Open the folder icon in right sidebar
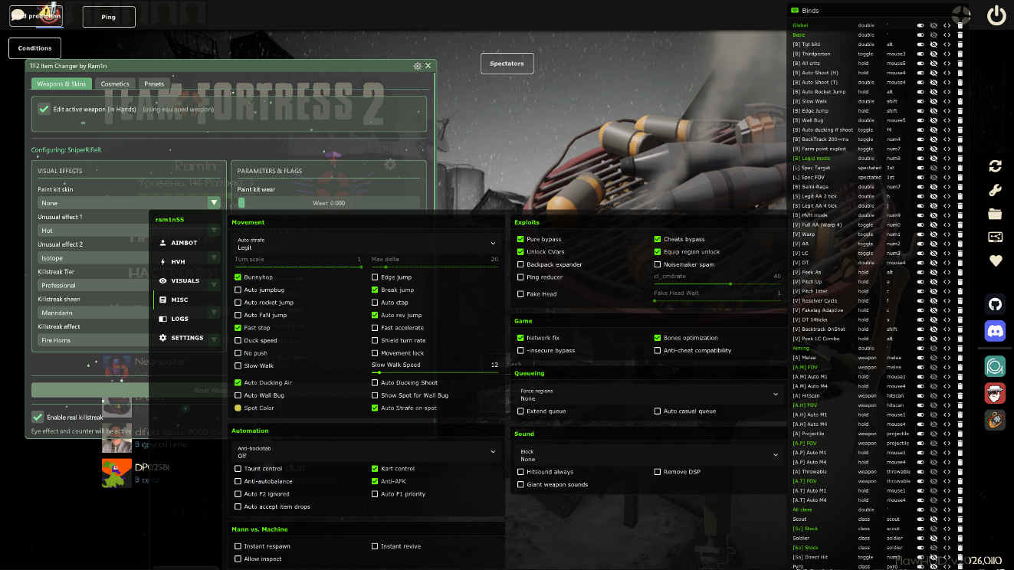This screenshot has width=1014, height=570. [996, 214]
